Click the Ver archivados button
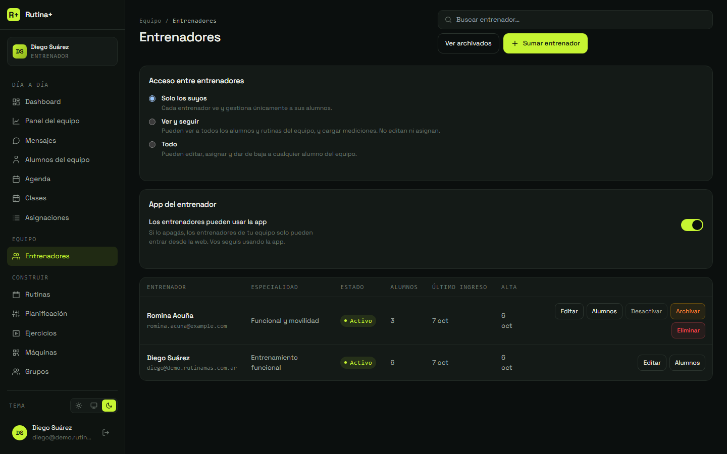 click(x=468, y=43)
